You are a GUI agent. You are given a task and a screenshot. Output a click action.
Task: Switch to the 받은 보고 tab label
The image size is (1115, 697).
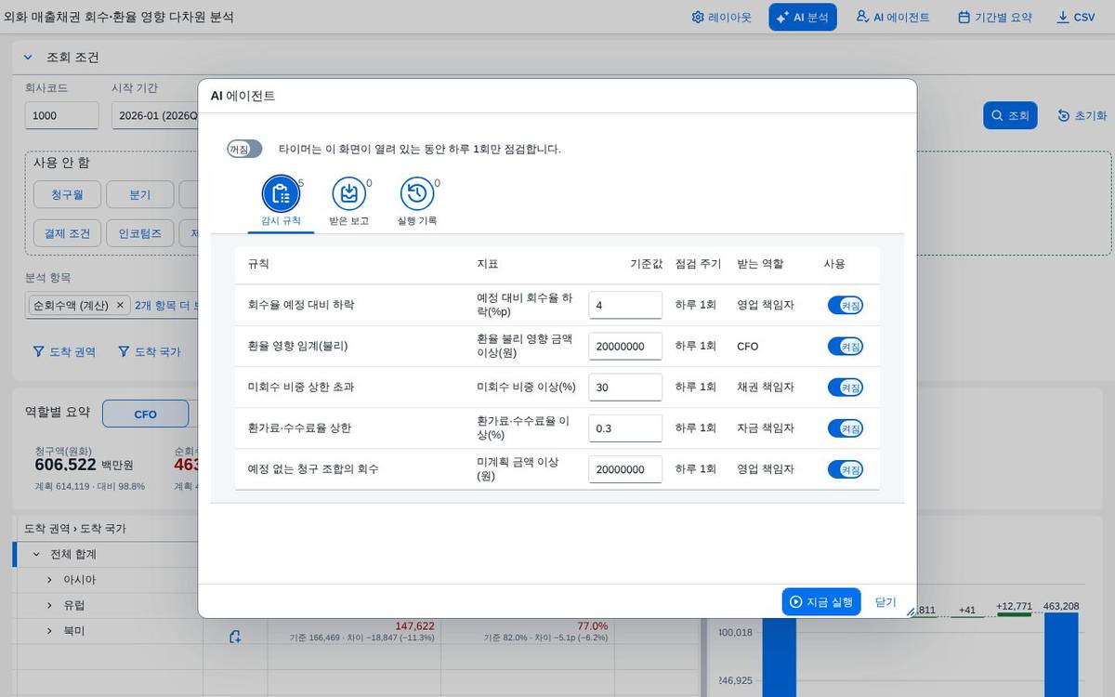pyautogui.click(x=349, y=221)
